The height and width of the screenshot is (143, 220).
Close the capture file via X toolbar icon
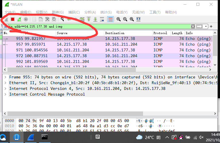47,19
